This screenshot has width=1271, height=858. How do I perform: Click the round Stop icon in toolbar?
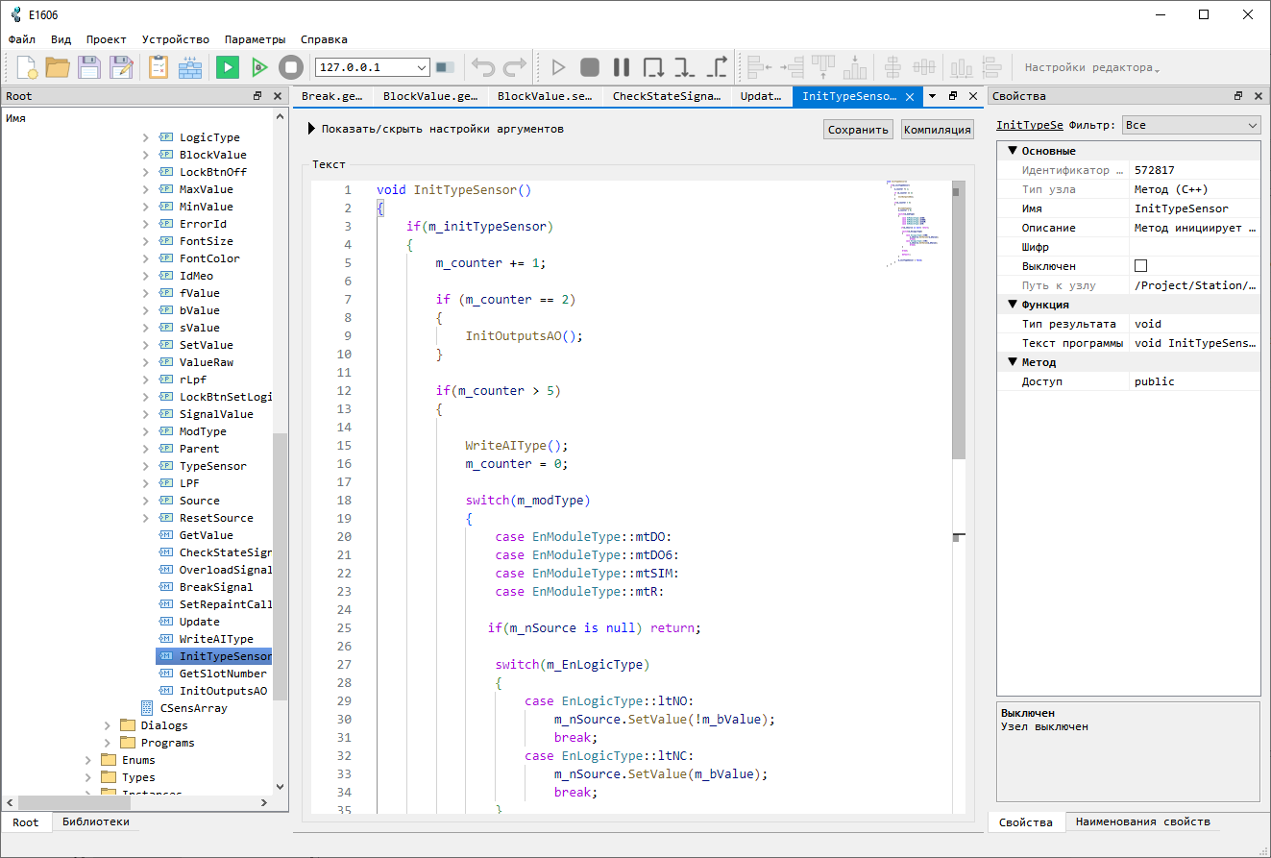(291, 67)
